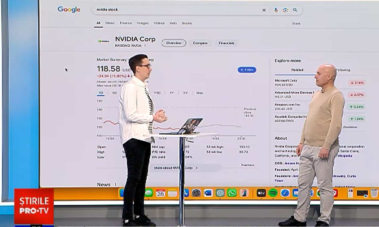Click the Google logo
The width and height of the screenshot is (379, 227).
[69, 10]
